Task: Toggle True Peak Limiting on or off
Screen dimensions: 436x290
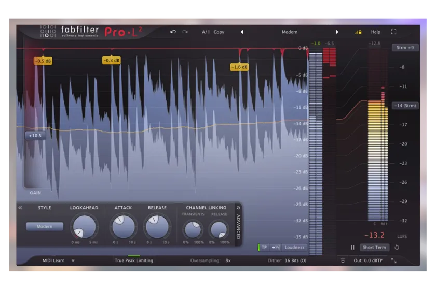Action: (134, 260)
